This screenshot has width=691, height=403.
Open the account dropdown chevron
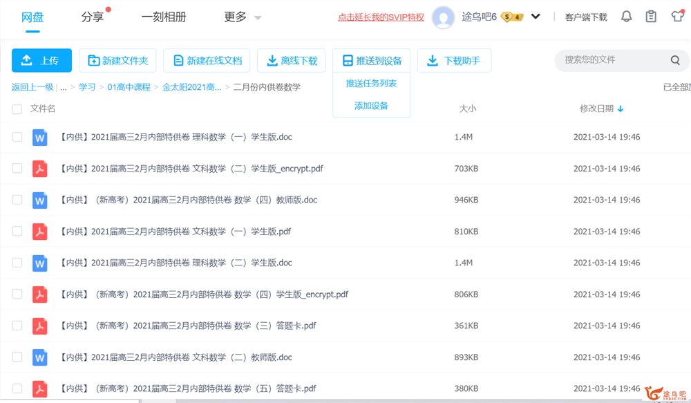(x=536, y=17)
